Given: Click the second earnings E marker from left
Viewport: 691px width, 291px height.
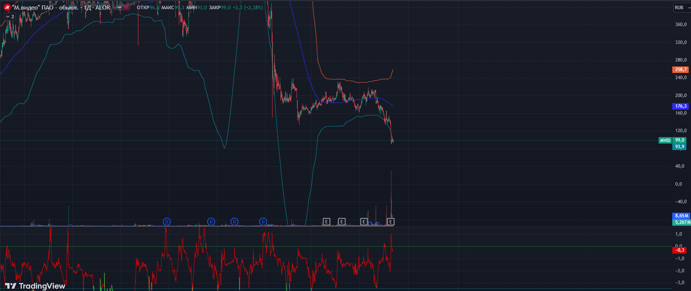Looking at the screenshot, I should coord(342,221).
